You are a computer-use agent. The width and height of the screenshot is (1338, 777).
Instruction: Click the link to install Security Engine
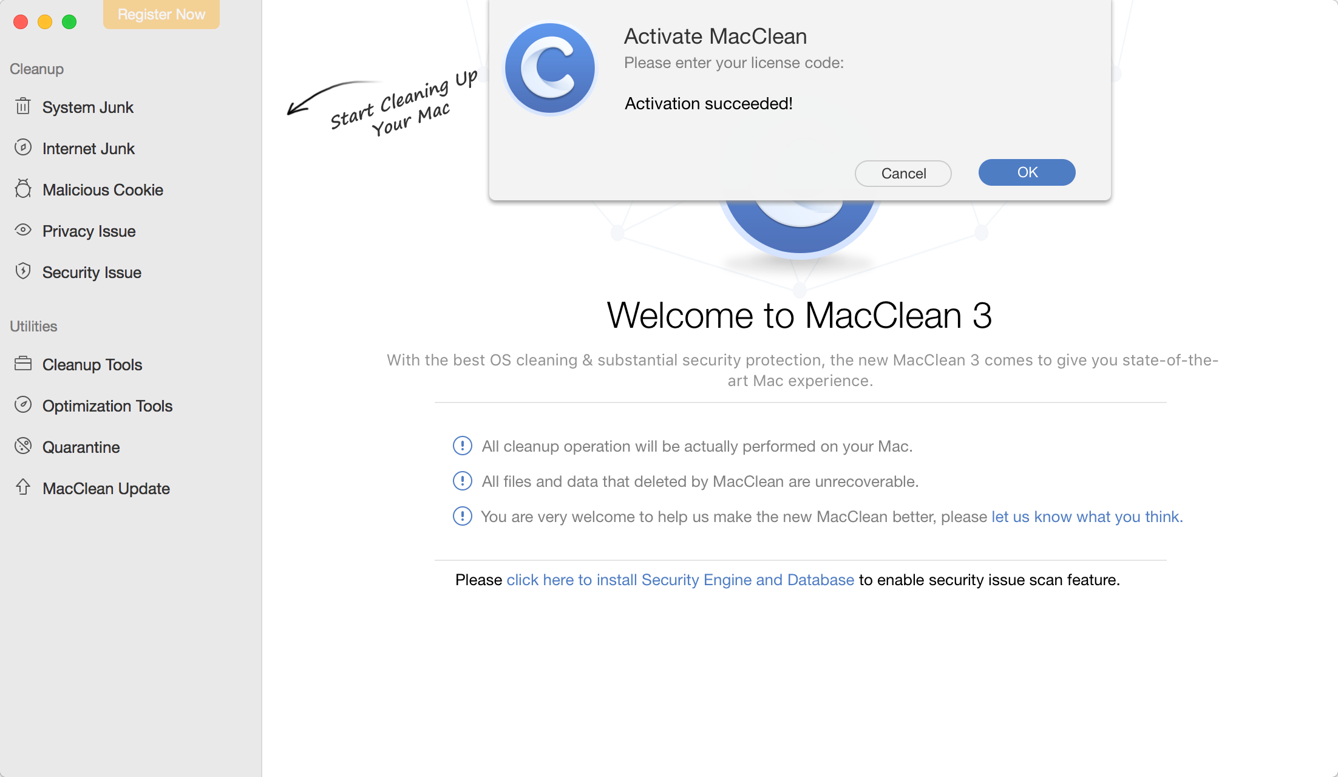pyautogui.click(x=680, y=579)
